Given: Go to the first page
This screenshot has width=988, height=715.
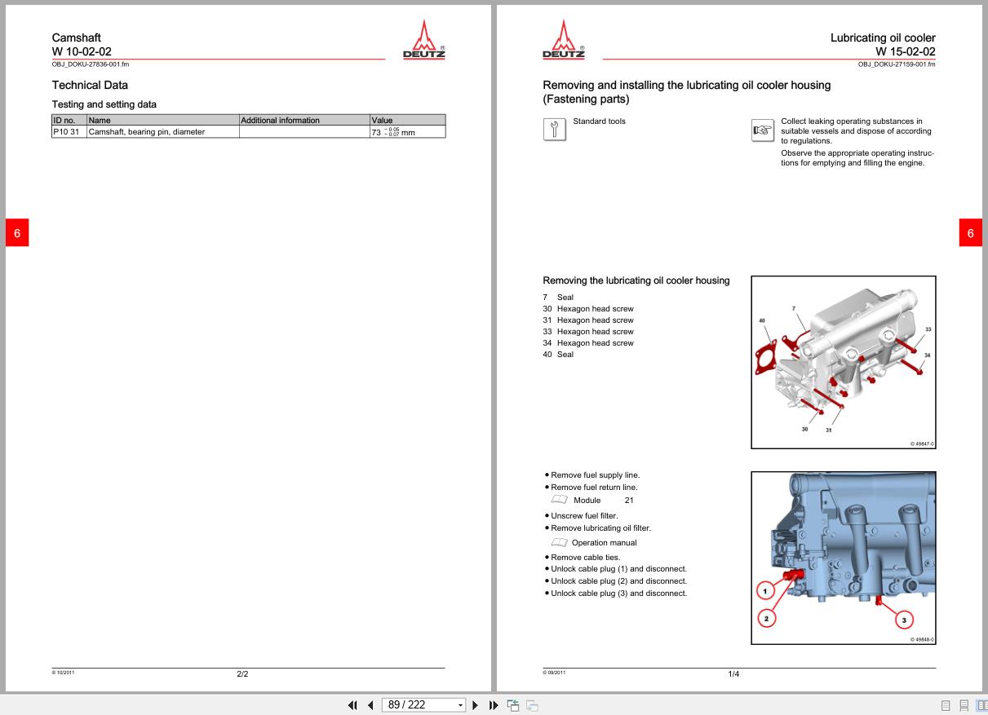Looking at the screenshot, I should pos(353,704).
